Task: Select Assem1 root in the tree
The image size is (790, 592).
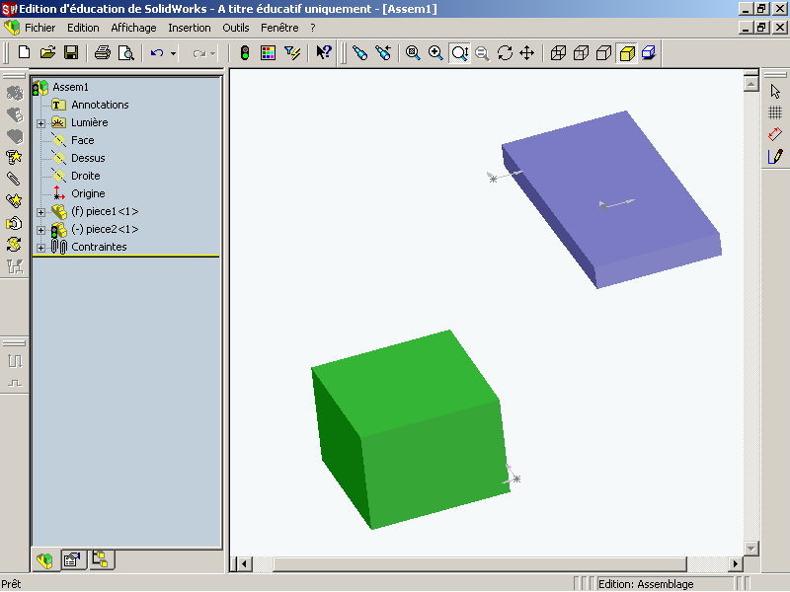Action: pyautogui.click(x=70, y=87)
